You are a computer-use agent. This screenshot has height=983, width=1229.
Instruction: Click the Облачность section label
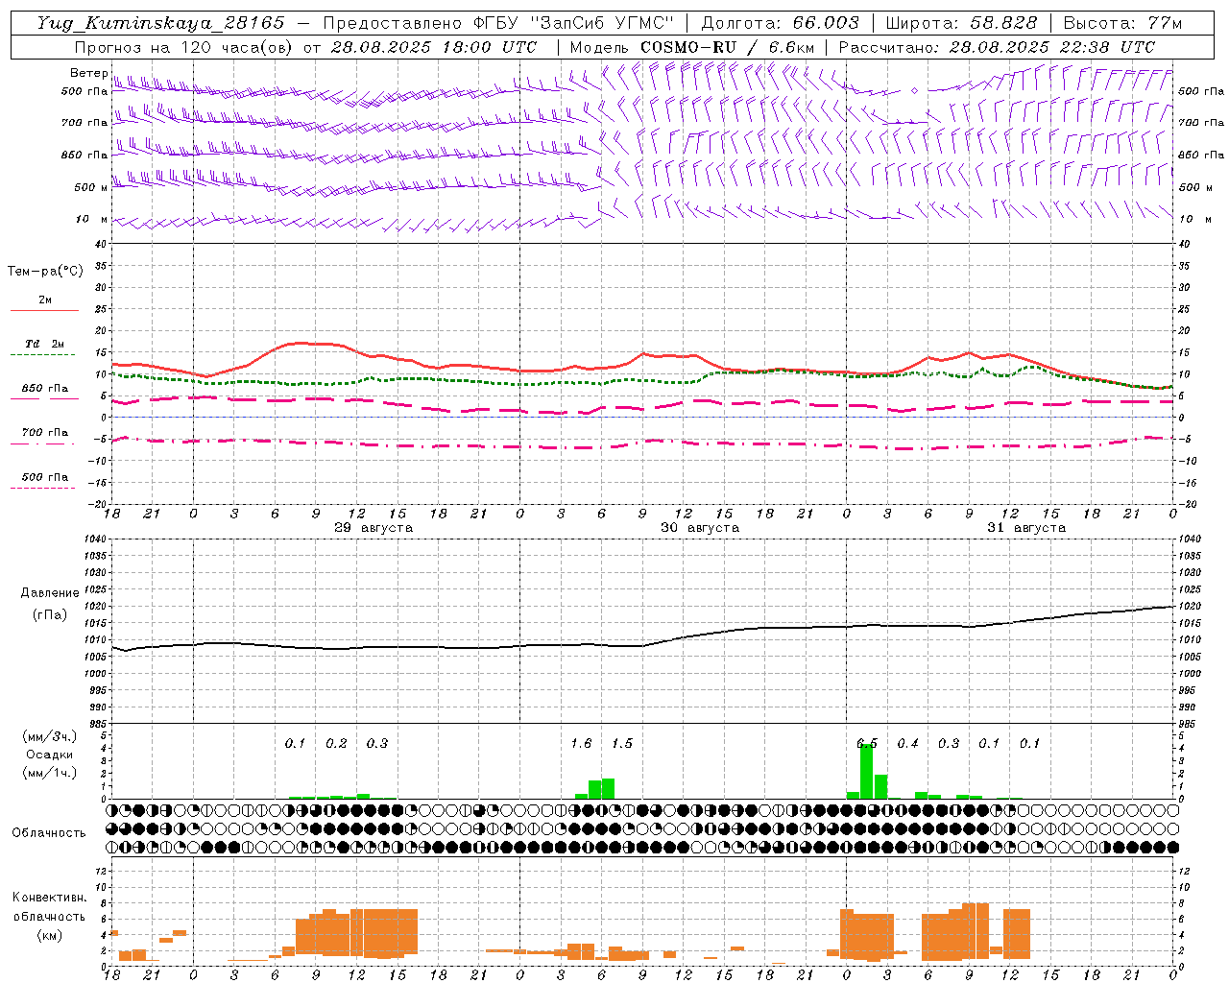point(49,833)
